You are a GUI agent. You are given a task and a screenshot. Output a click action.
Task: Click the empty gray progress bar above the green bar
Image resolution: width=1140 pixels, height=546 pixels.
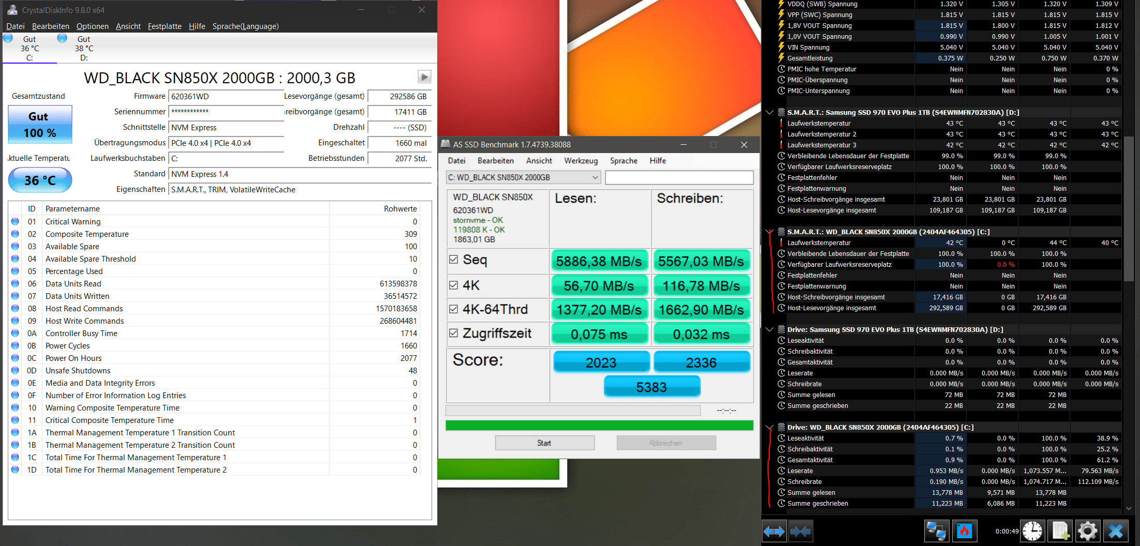573,411
